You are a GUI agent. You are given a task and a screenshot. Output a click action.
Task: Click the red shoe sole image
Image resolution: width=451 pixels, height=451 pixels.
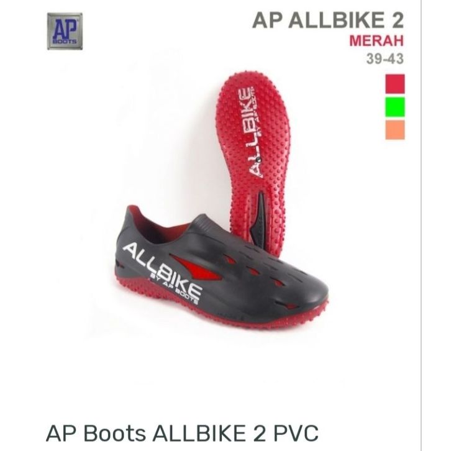pos(253,161)
